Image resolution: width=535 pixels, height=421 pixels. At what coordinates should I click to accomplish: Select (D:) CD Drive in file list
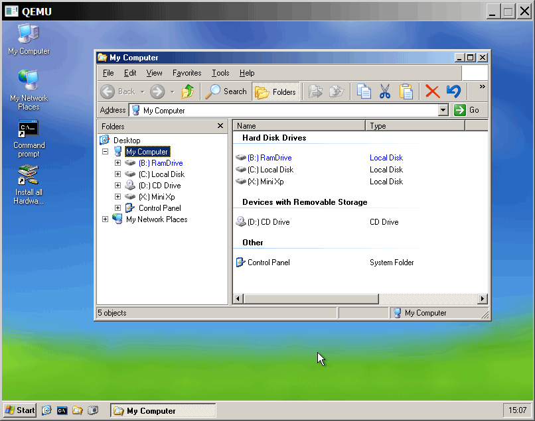tap(268, 222)
